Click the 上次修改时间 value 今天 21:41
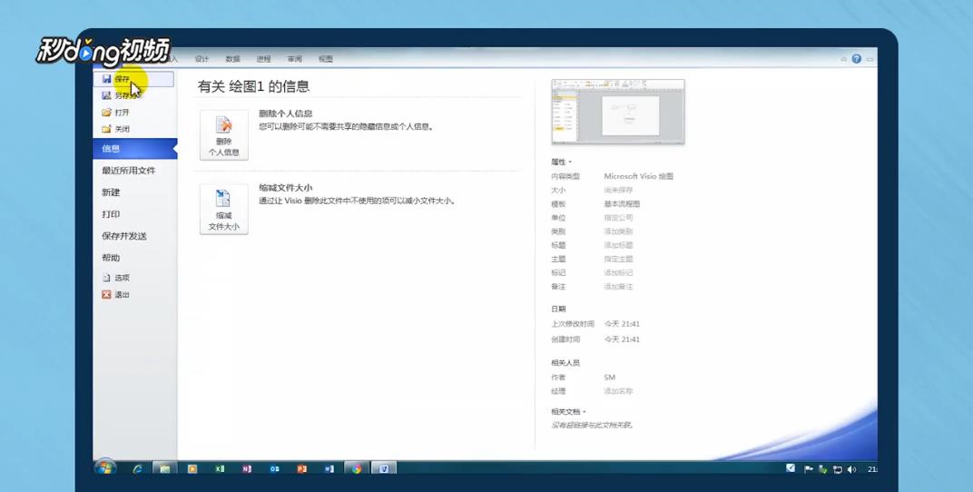Viewport: 973px width, 492px height. tap(622, 324)
